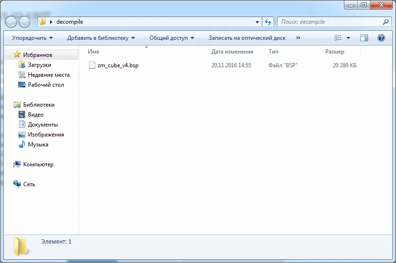Open Загрузки in the navigation pane

[x=39, y=65]
